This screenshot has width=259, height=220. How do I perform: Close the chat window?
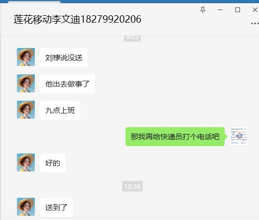pyautogui.click(x=255, y=10)
